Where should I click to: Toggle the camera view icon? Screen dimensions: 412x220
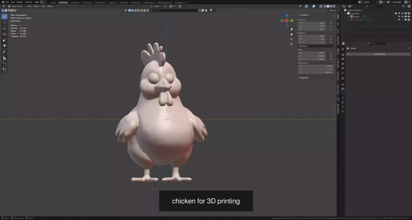tap(291, 39)
